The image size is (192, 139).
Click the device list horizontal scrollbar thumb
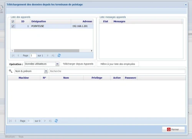46,51
